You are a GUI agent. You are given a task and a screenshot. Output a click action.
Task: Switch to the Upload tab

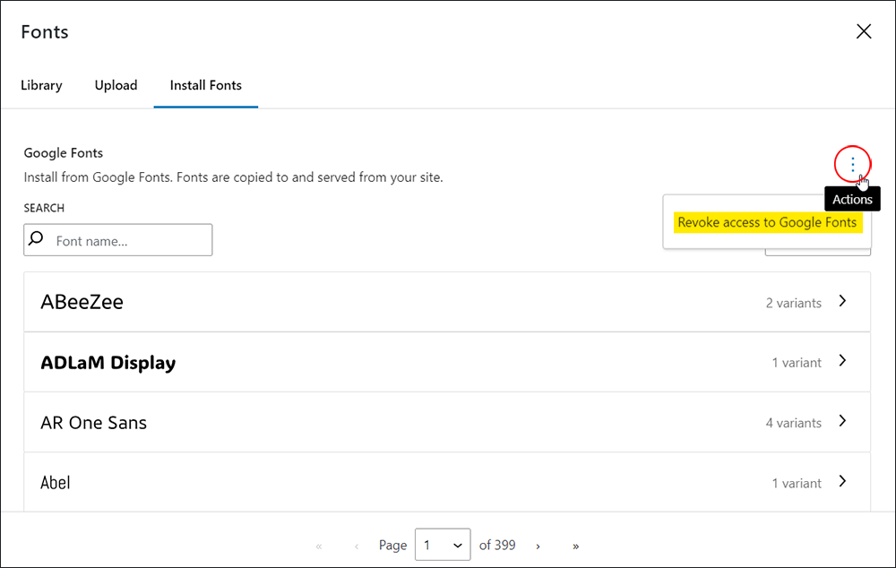[x=116, y=85]
